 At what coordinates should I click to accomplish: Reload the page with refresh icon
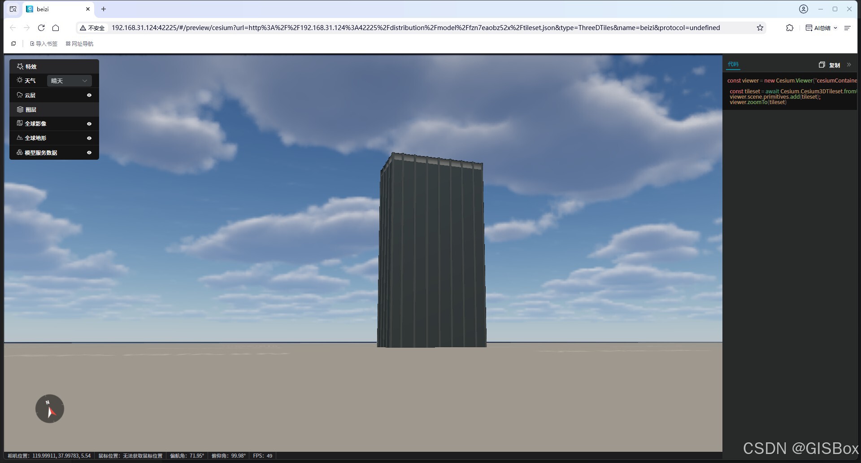pos(41,28)
